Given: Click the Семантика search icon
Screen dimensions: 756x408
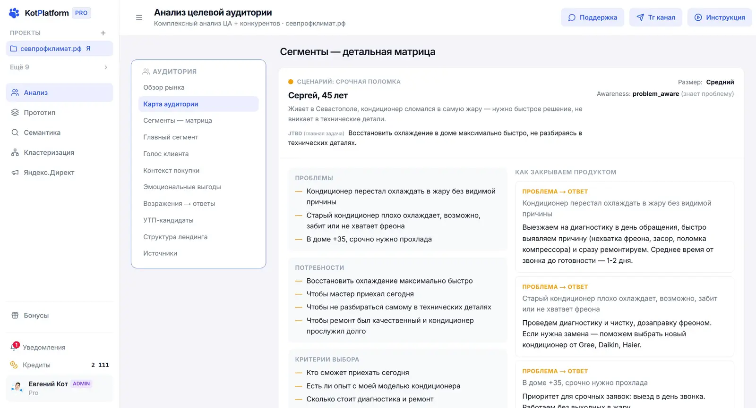Looking at the screenshot, I should click(15, 133).
